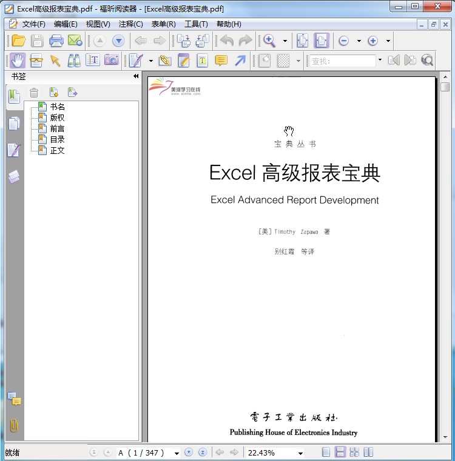
Task: Expand the zoom out dropdown arrow
Action: pyautogui.click(x=359, y=41)
